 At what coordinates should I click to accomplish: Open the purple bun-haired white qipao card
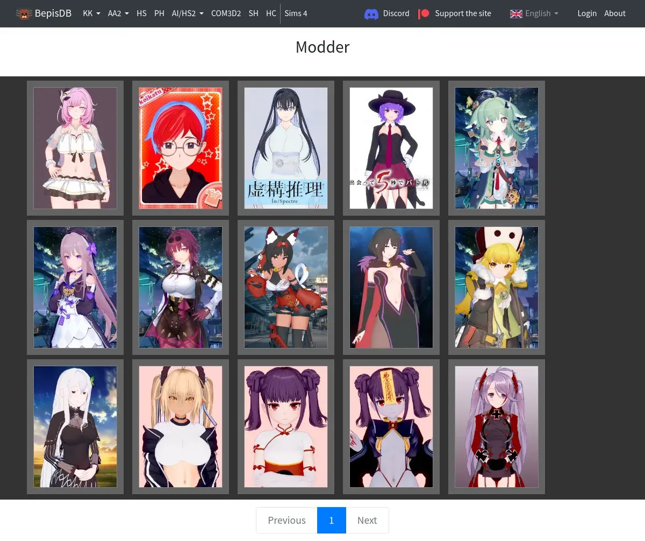[x=286, y=426]
